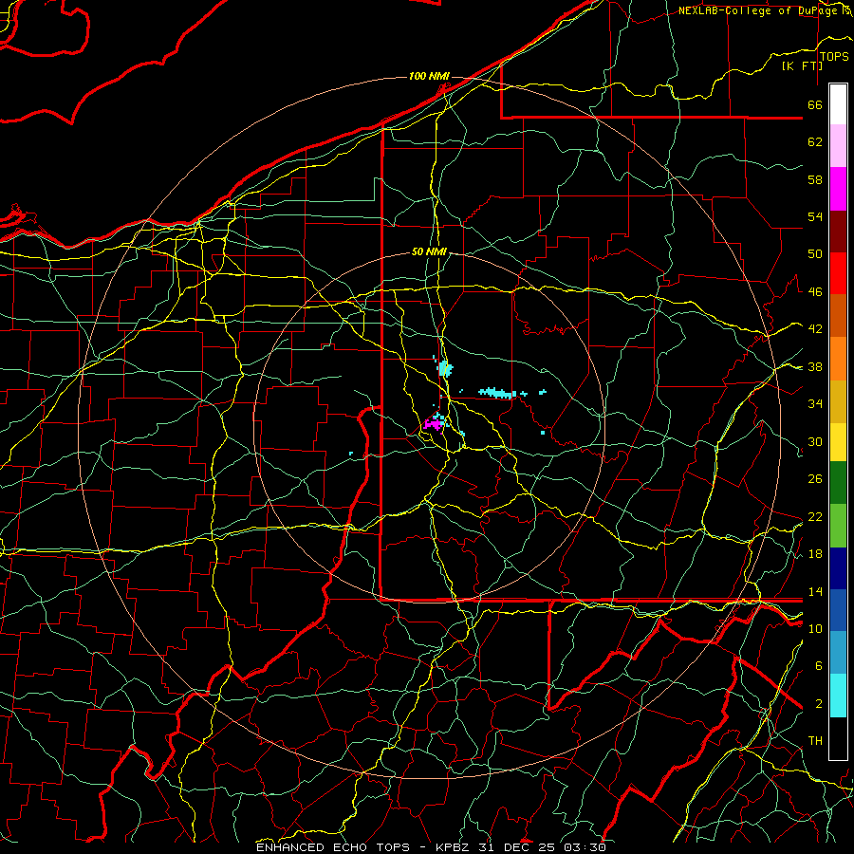Click the legend value '10'
Viewport: 854px width, 854px height.
click(815, 629)
